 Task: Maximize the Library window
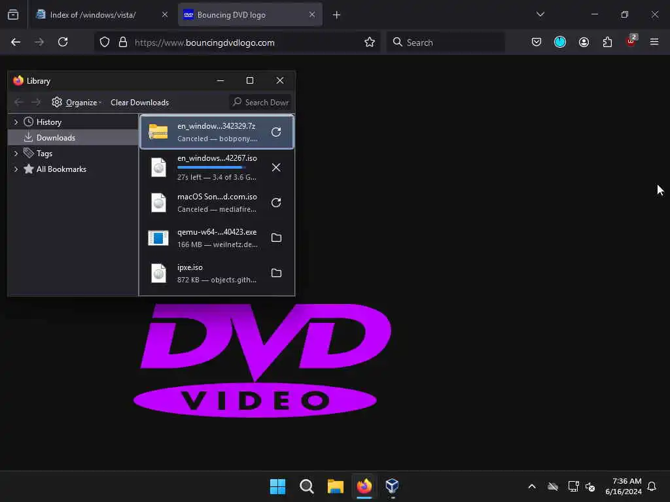click(250, 80)
